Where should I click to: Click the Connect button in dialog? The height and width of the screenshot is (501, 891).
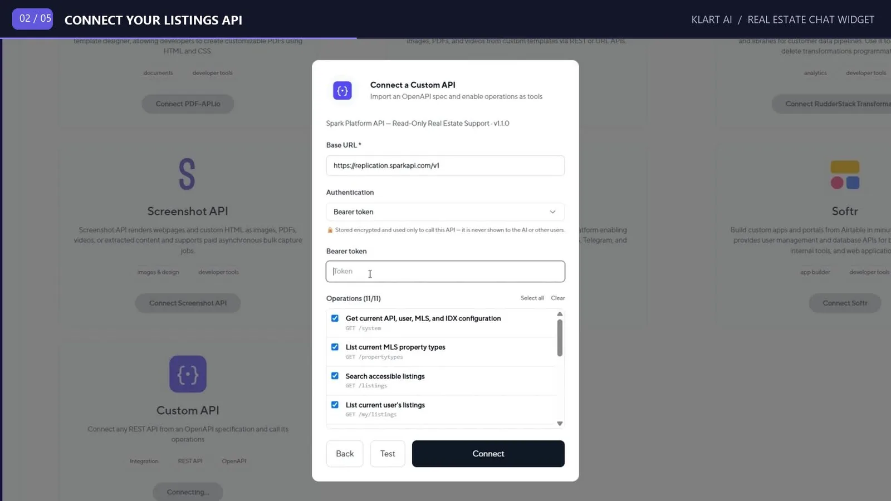(x=488, y=454)
